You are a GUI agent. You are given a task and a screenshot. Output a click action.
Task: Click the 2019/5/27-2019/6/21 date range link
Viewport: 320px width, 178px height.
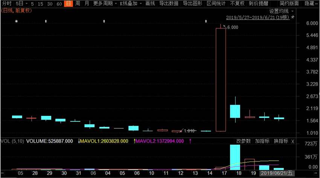coord(258,18)
